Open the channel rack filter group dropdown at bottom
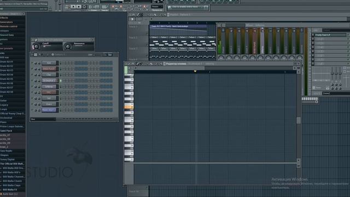The width and height of the screenshot is (350, 197). (43, 119)
